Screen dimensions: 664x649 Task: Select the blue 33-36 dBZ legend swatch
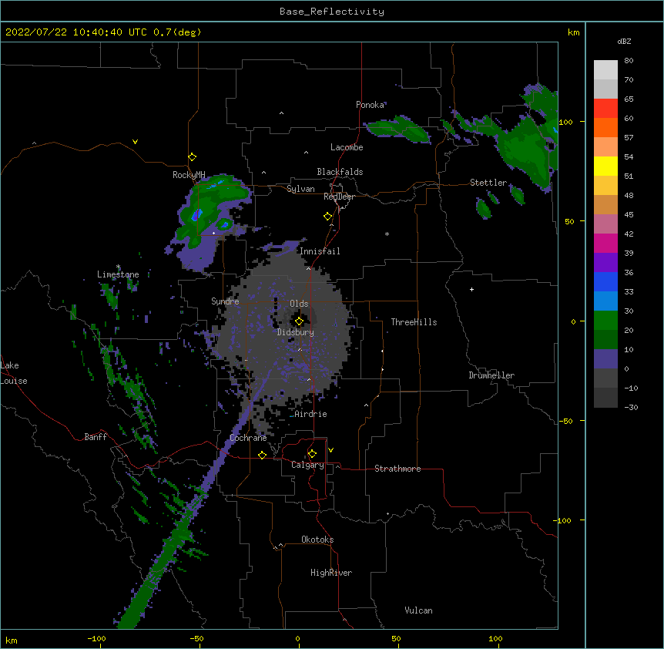coord(605,282)
